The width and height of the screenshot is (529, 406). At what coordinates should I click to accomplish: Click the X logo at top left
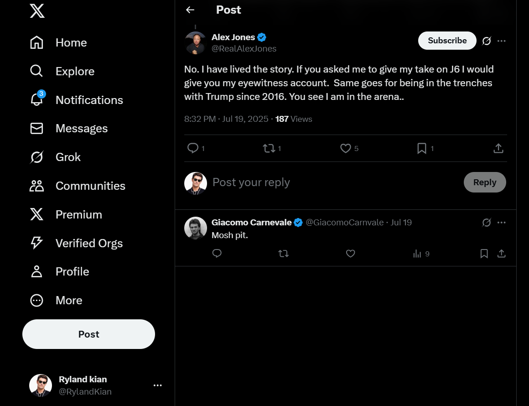pyautogui.click(x=37, y=10)
